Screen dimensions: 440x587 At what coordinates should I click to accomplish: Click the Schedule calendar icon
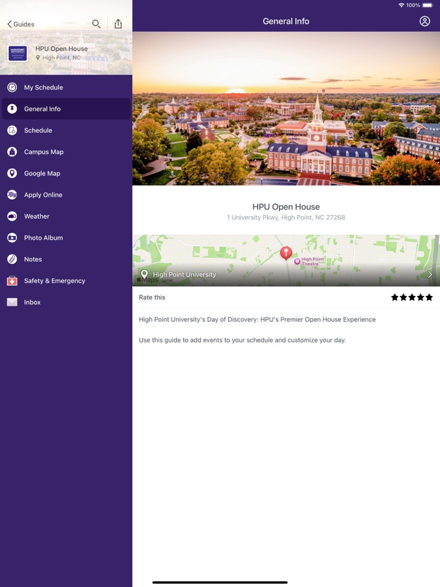pyautogui.click(x=12, y=130)
